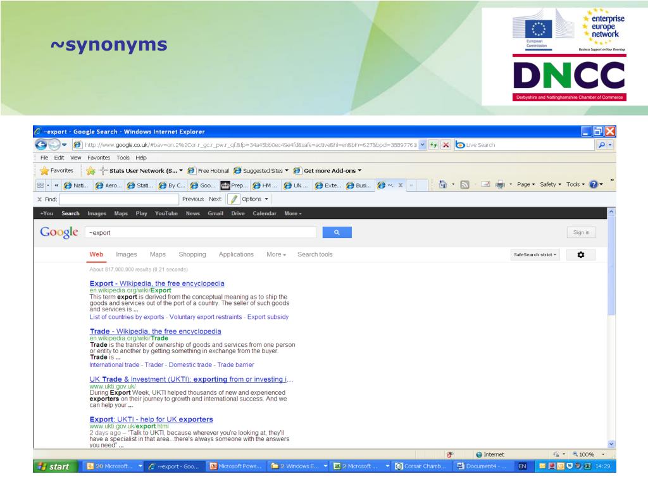Screen dimensions: 648x486
Task: Expand the Stats User Network favorites dropdown
Action: tap(180, 171)
